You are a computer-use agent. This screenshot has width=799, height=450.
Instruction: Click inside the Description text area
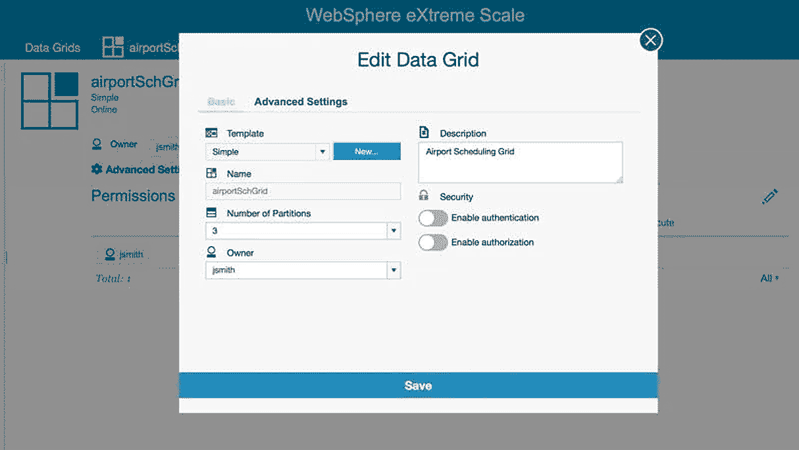pyautogui.click(x=519, y=162)
